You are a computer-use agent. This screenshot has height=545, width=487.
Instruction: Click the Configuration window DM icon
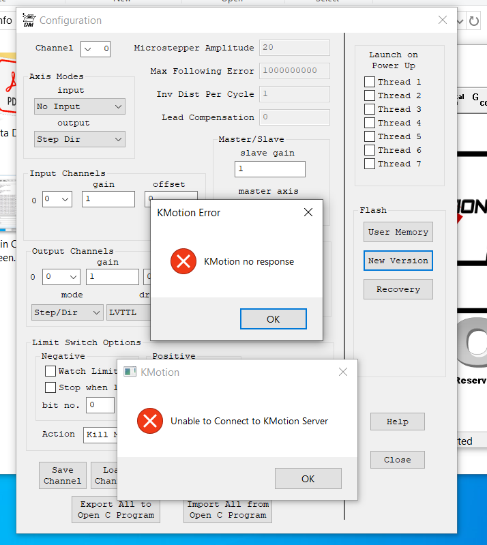[28, 20]
